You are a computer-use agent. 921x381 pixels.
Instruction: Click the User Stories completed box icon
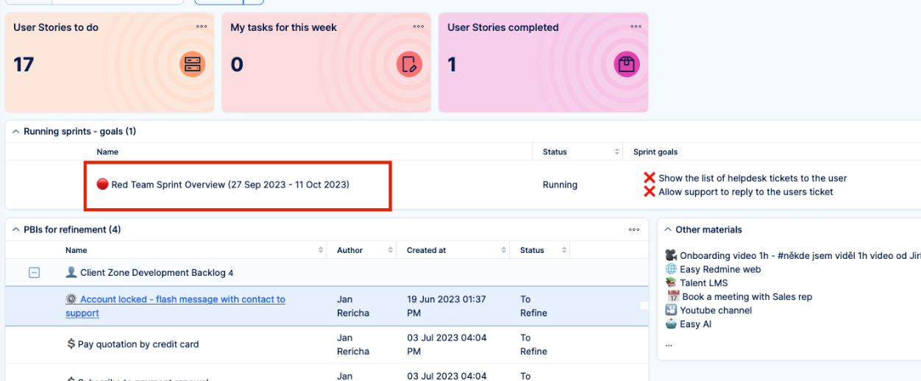pyautogui.click(x=626, y=65)
